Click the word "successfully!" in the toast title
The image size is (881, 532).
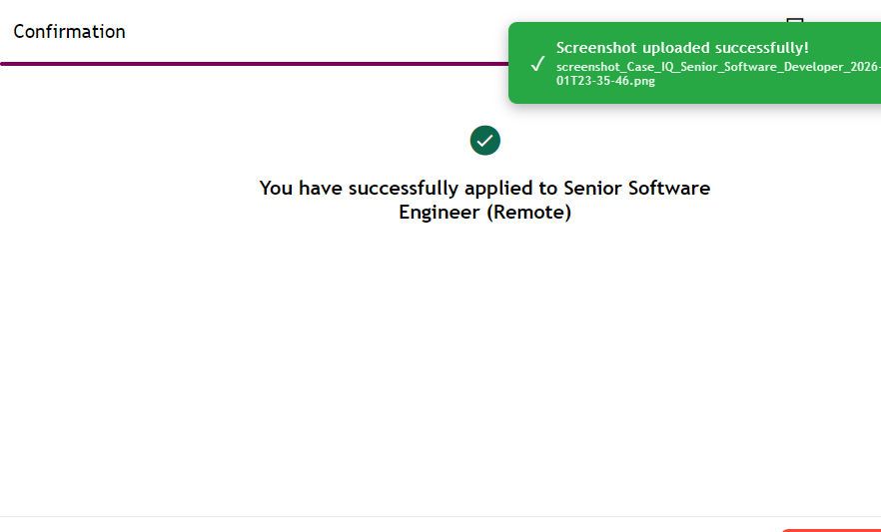tap(761, 48)
